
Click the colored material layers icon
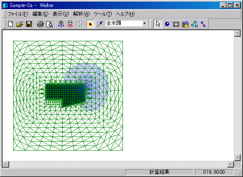pos(185,24)
